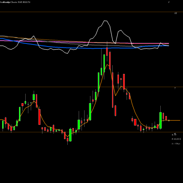Image resolution: width=183 pixels, height=183 pixels.
Task: Click the 'V: 0.15 N' volume readout
Action: point(176,139)
